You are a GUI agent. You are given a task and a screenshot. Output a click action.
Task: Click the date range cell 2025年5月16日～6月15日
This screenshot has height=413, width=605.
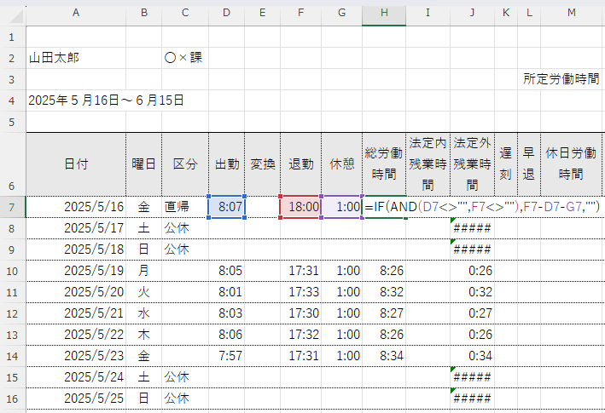click(x=106, y=100)
